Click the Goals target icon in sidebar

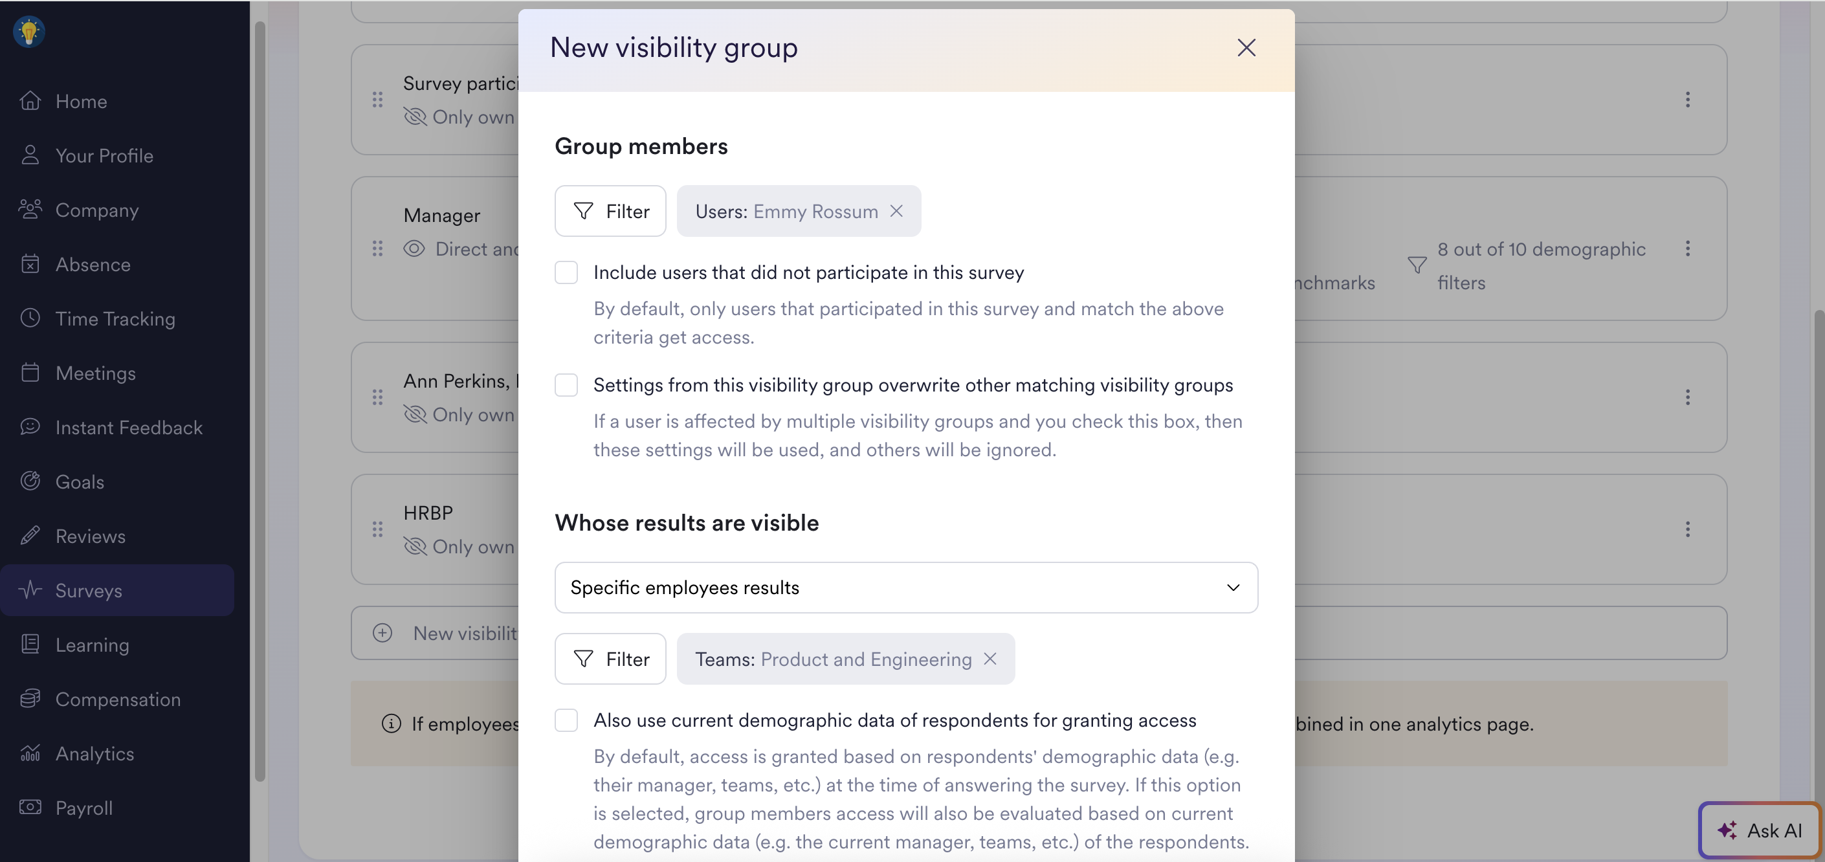coord(30,481)
